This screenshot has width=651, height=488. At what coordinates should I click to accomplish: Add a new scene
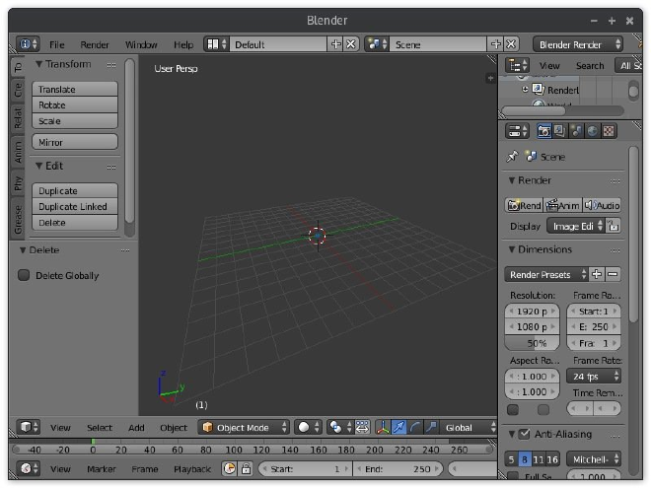click(x=496, y=44)
